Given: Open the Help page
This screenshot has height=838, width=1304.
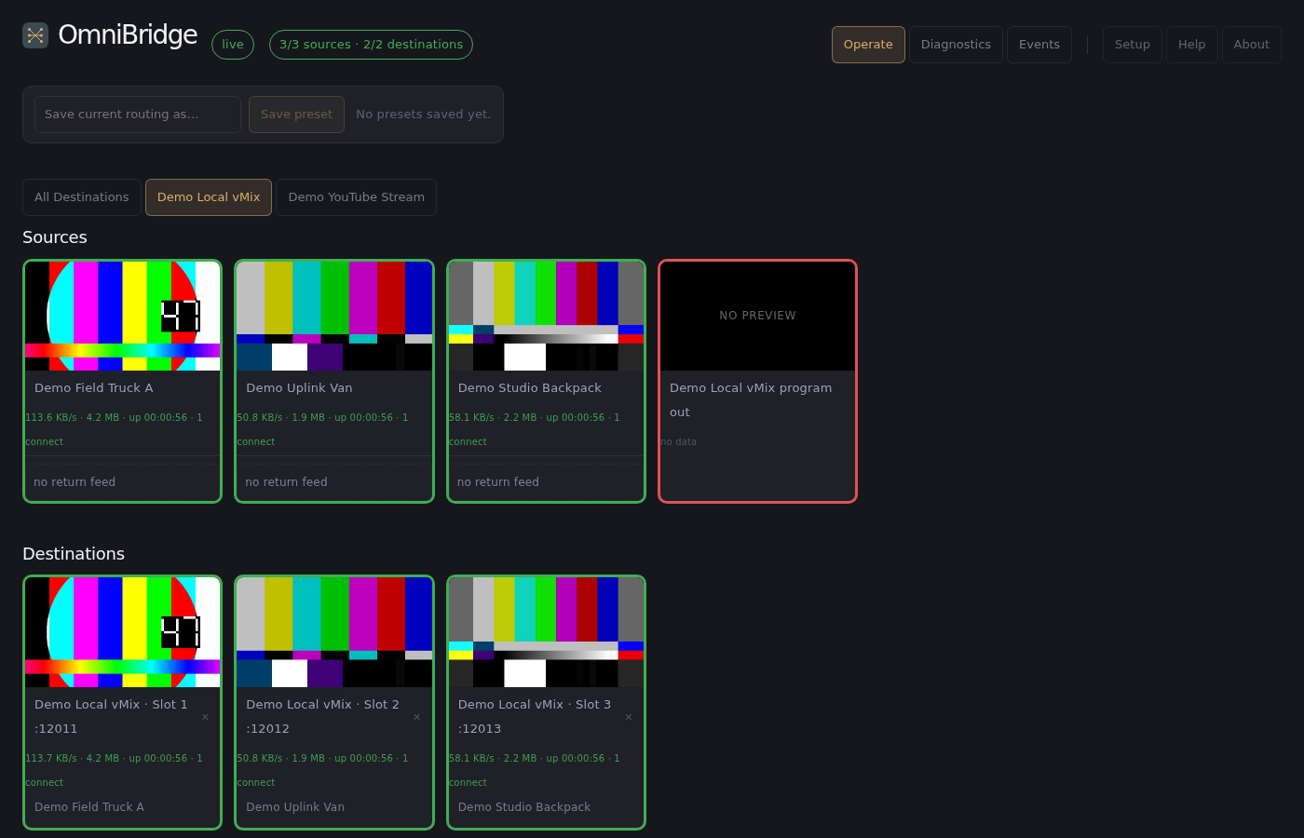Looking at the screenshot, I should point(1192,45).
